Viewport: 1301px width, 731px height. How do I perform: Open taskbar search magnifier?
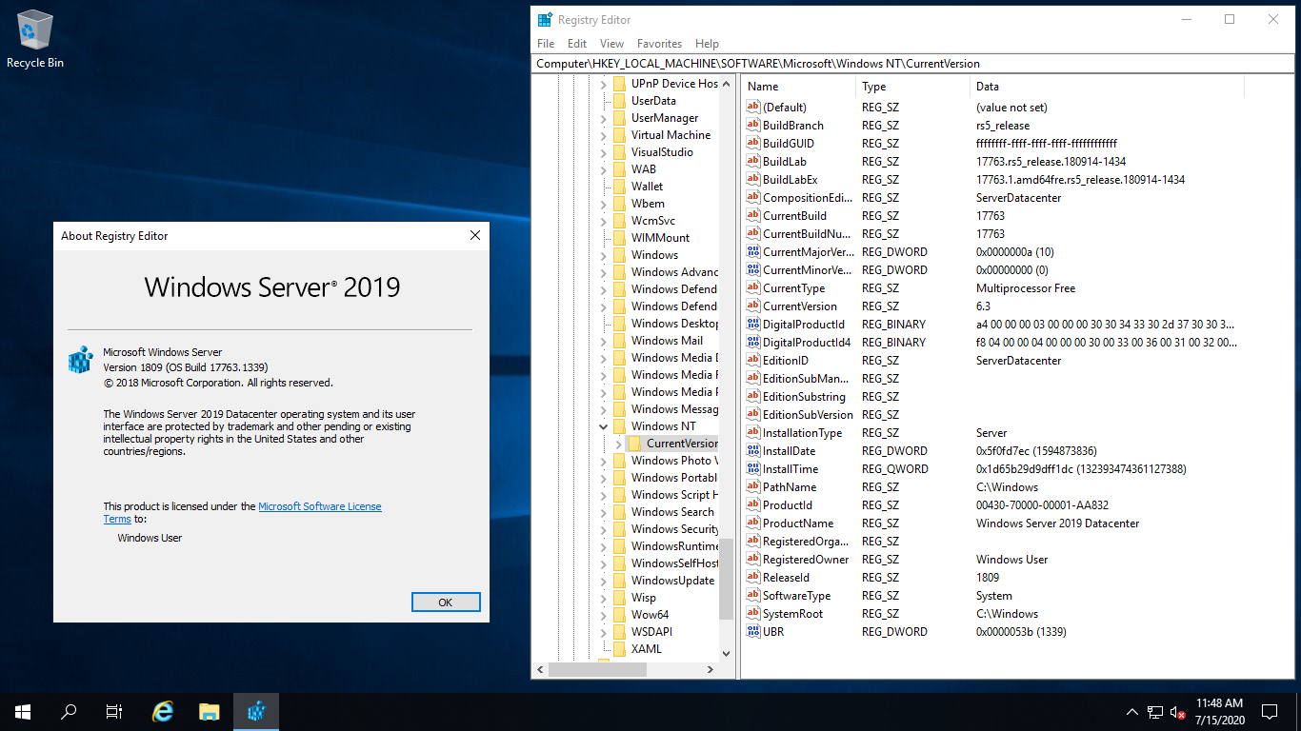tap(69, 711)
